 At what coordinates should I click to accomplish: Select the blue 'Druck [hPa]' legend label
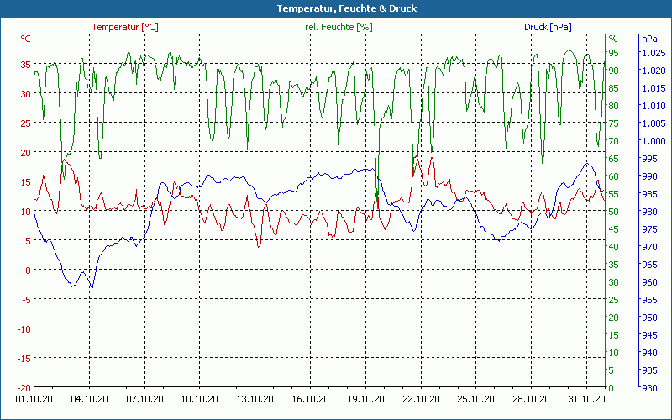[x=548, y=27]
